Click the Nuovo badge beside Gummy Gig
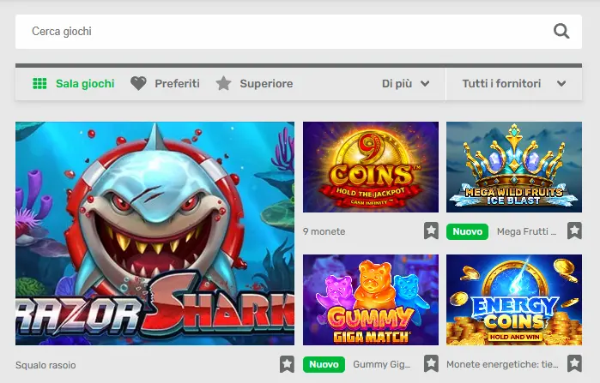 click(324, 364)
